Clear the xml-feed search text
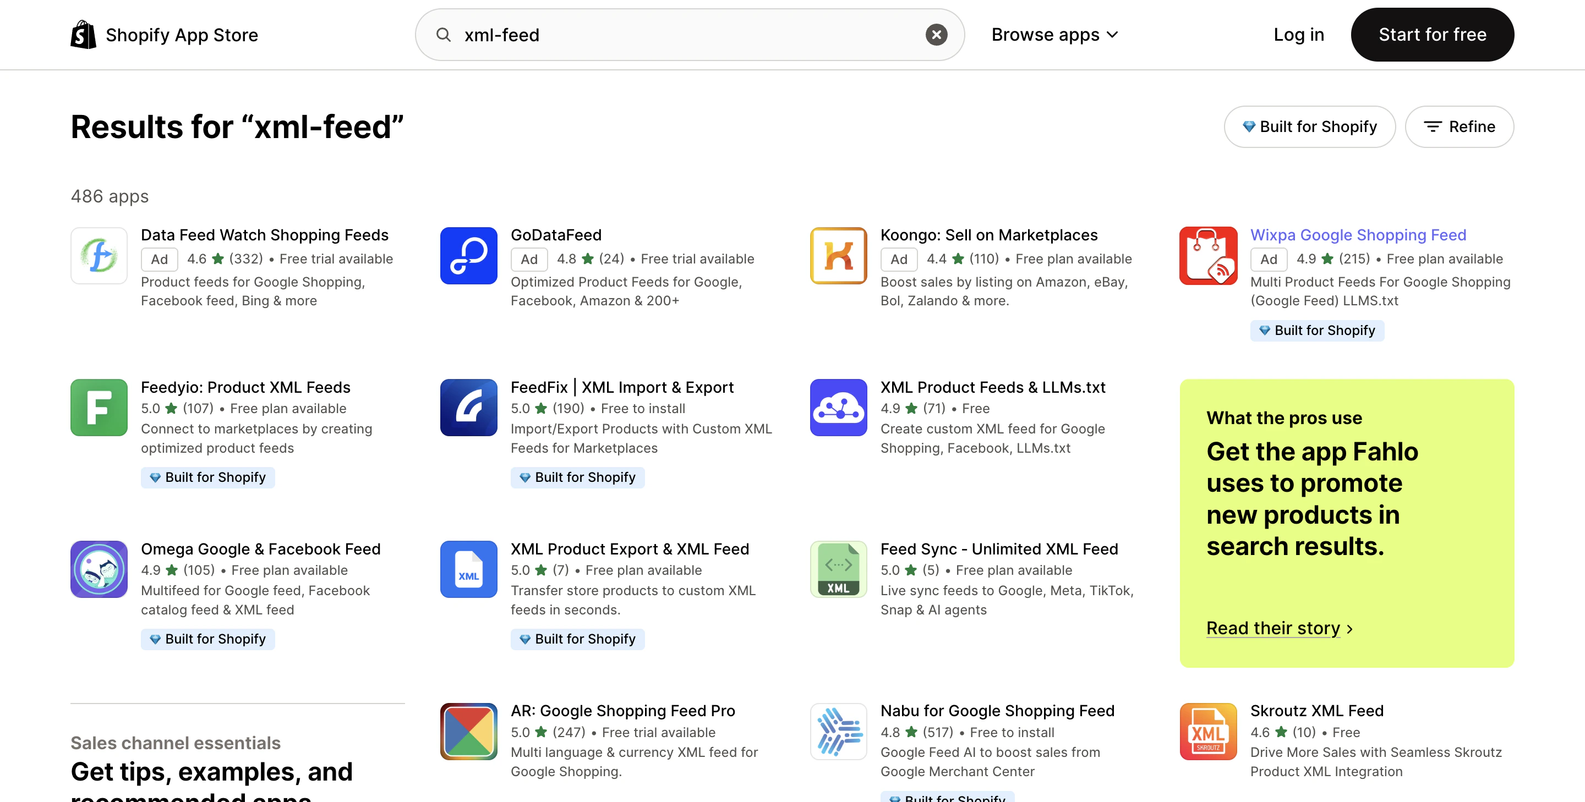The width and height of the screenshot is (1585, 802). pyautogui.click(x=936, y=35)
